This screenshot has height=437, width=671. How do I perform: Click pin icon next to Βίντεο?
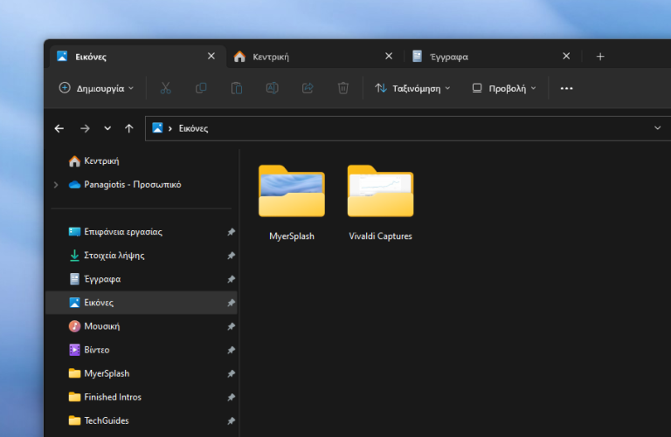pyautogui.click(x=231, y=350)
